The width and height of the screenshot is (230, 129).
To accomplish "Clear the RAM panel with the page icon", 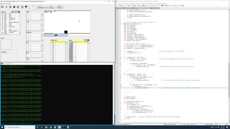I will pyautogui.click(x=85, y=40).
